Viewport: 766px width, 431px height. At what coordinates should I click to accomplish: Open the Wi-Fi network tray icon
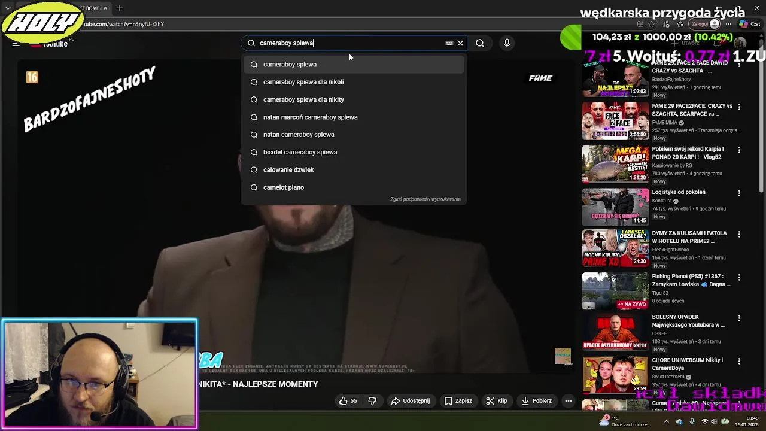[704, 421]
